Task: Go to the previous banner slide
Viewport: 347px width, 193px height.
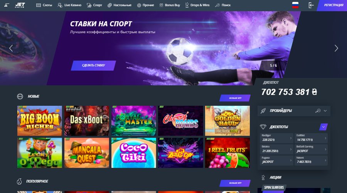Action: coord(11,48)
